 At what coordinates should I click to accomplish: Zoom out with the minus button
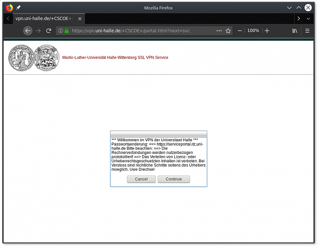[240, 31]
